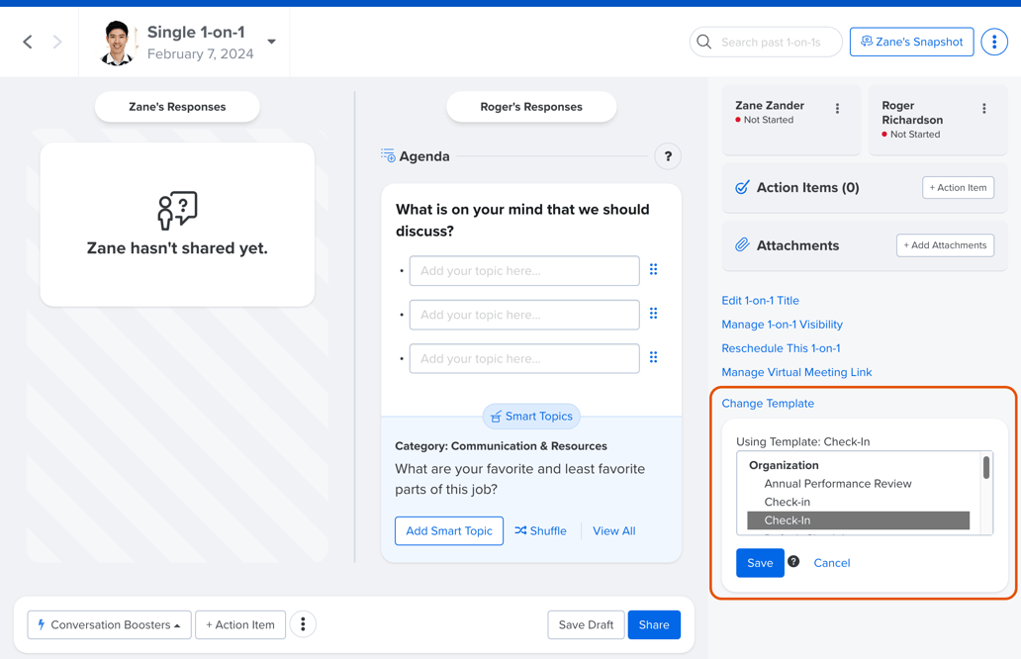Click drag handle beside first topic field
Screen dimensions: 1021x659
[653, 270]
